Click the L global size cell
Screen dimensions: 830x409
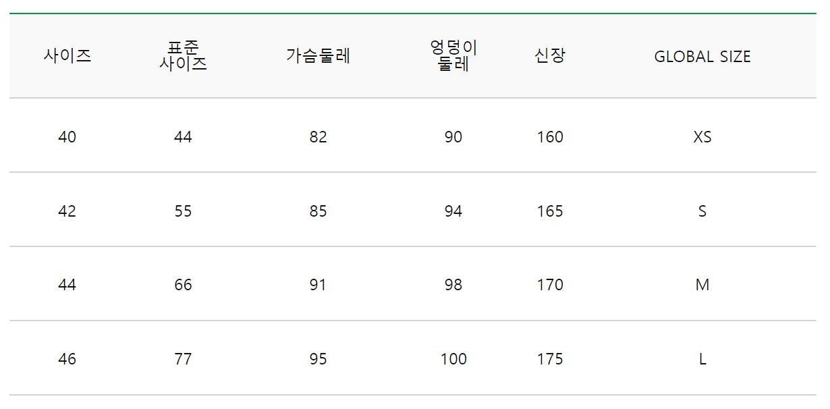(702, 359)
